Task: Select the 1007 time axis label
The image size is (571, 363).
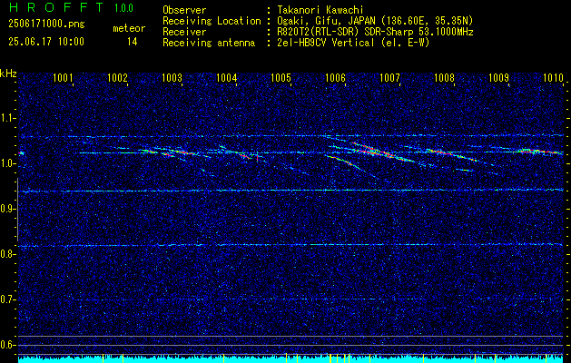Action: tap(389, 78)
